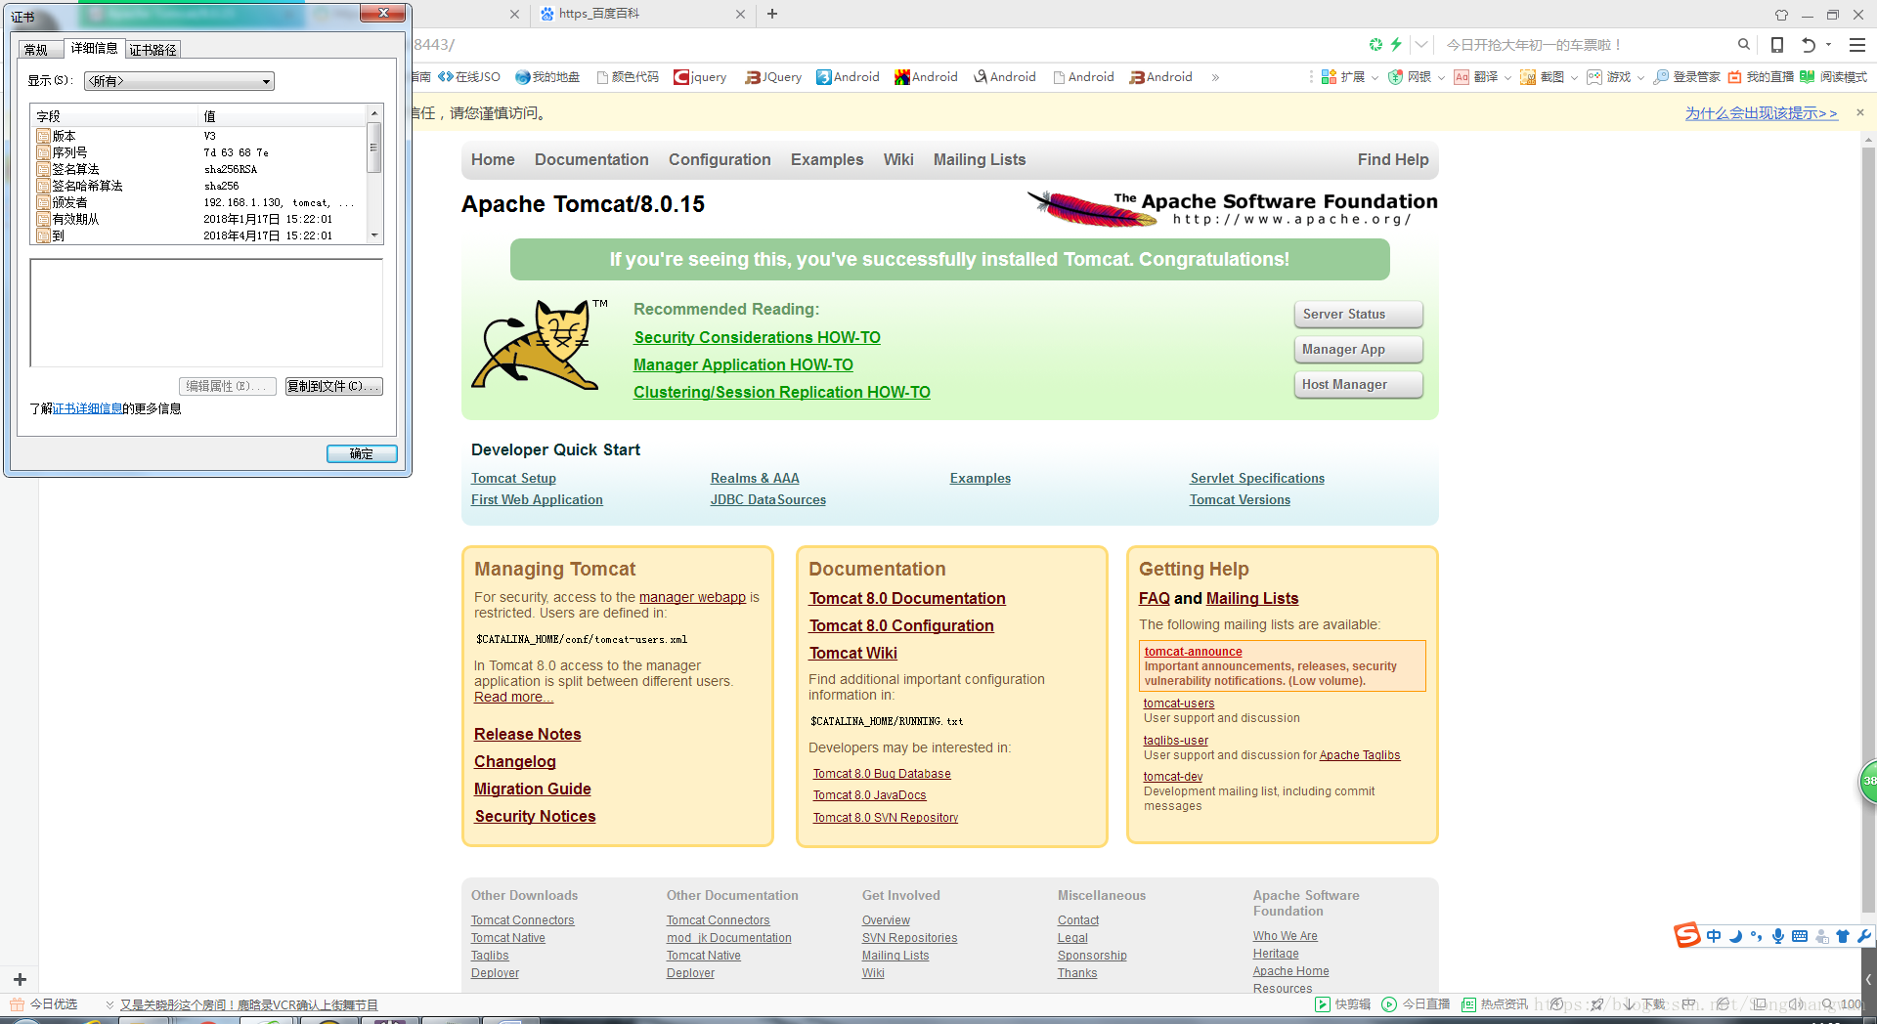Enable 阅读模式 reading mode
The height and width of the screenshot is (1024, 1877).
pos(1834,77)
